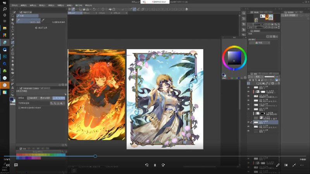The width and height of the screenshot is (310, 174).
Task: Click the Navigator panel canvas thumbnail
Action: point(264,18)
